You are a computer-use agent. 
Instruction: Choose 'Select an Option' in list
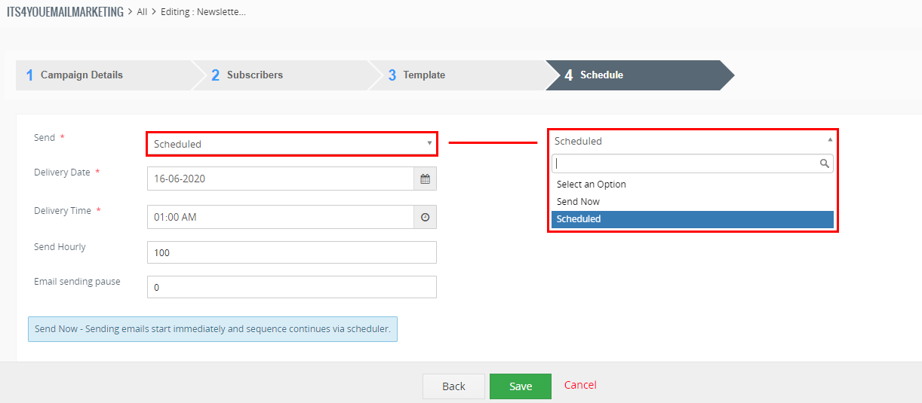tap(591, 185)
